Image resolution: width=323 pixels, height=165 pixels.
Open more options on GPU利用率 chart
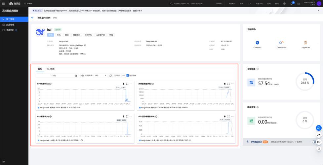pyautogui.click(x=131, y=116)
